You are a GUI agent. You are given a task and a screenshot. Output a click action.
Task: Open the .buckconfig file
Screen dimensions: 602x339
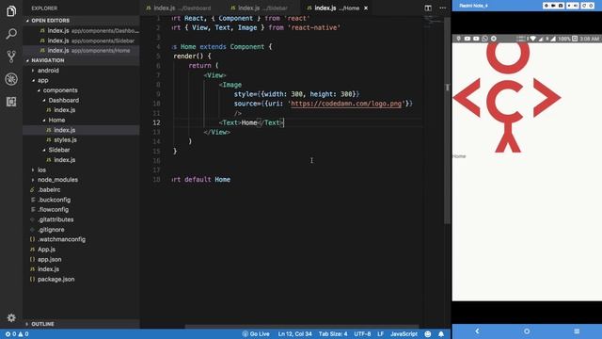click(54, 200)
